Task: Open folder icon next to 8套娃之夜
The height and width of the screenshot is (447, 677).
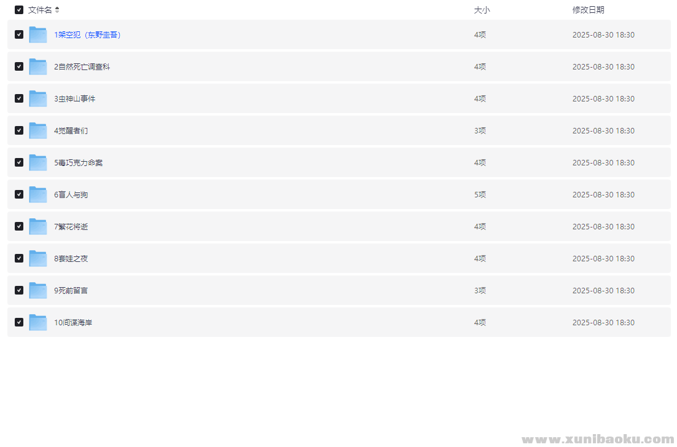Action: (x=38, y=258)
